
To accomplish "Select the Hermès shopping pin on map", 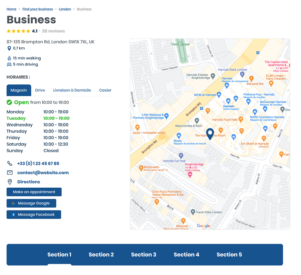I will click(227, 86).
